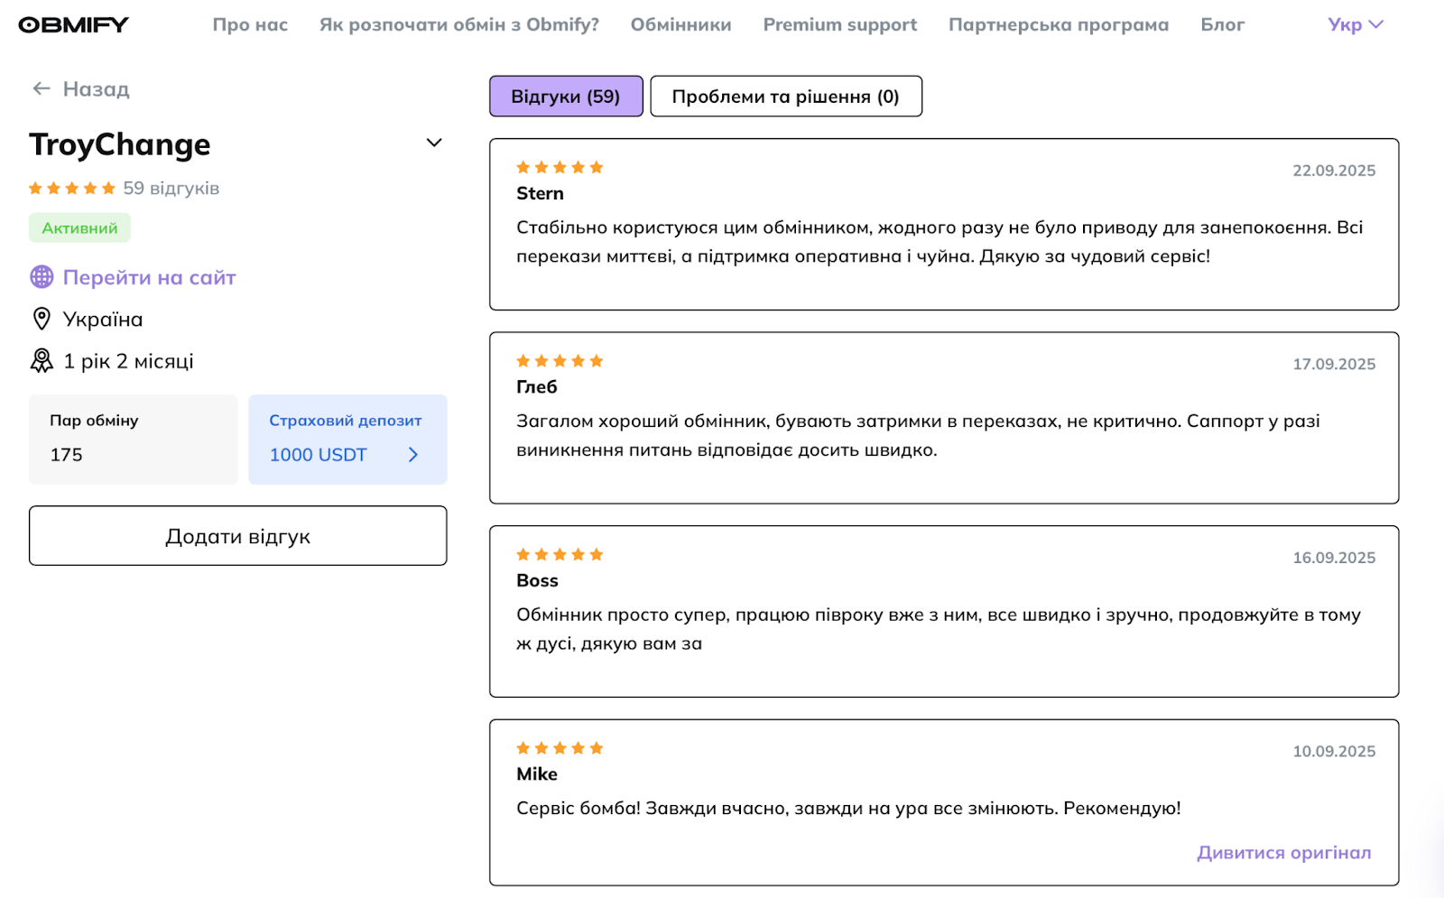Click the insurance deposit arrow icon
The height and width of the screenshot is (898, 1444).
413,455
